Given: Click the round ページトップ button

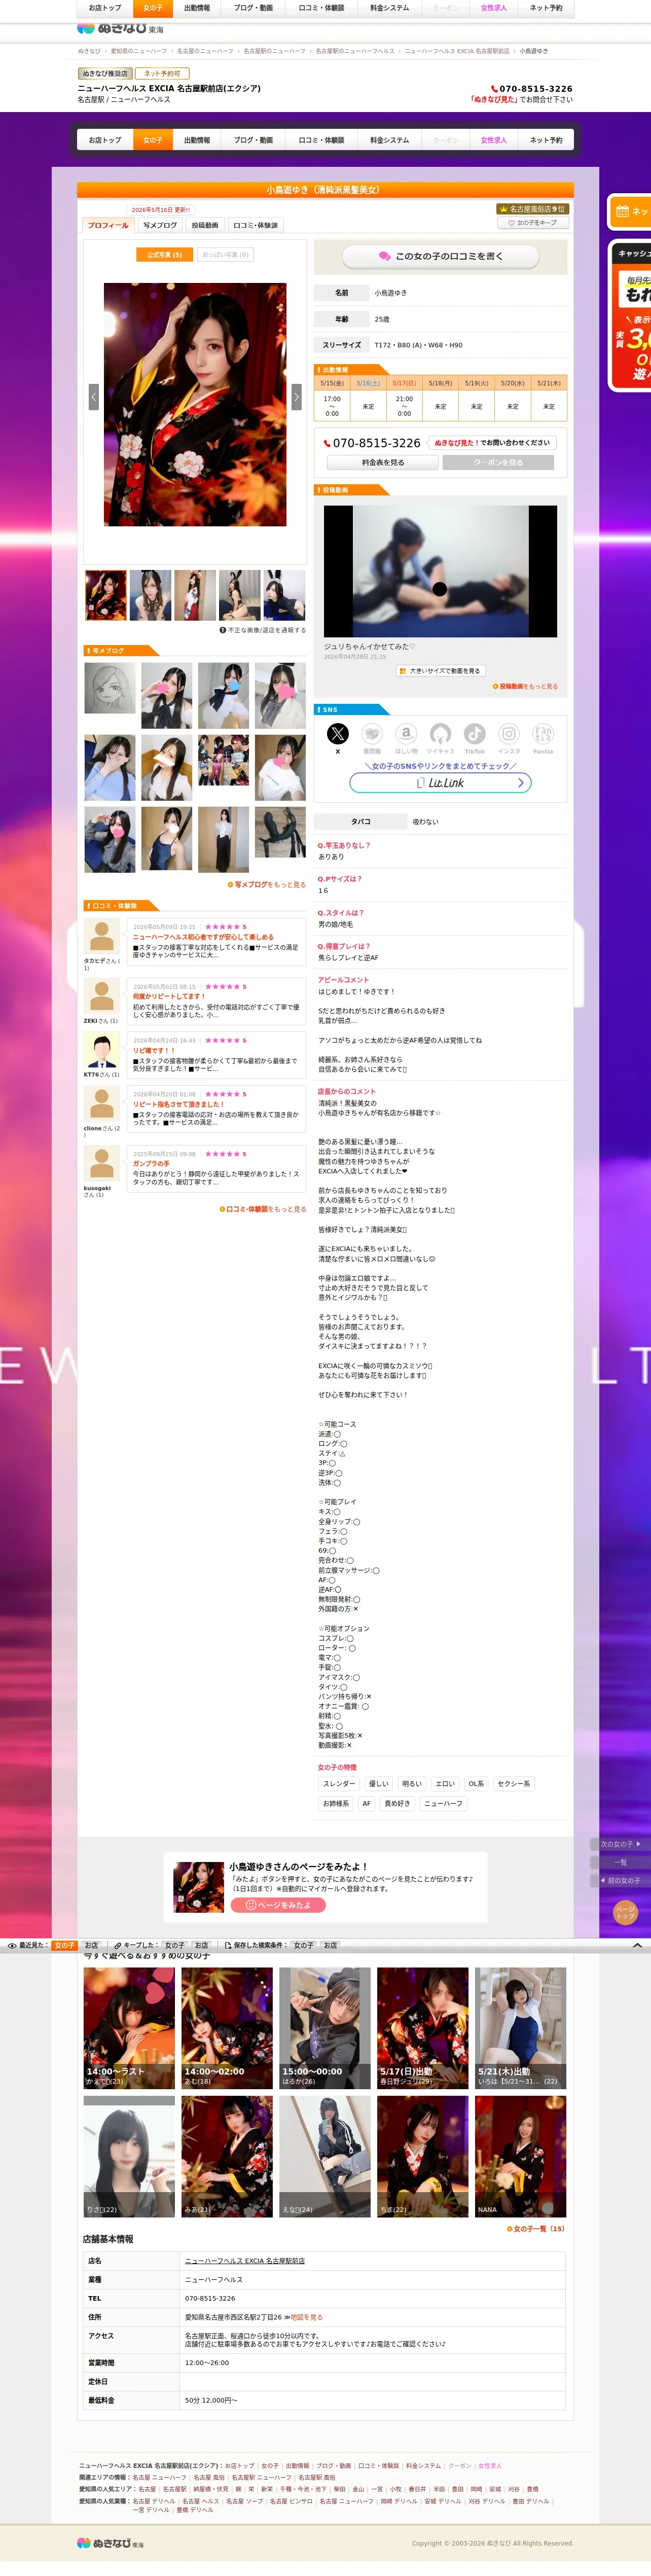Looking at the screenshot, I should click(x=625, y=1913).
